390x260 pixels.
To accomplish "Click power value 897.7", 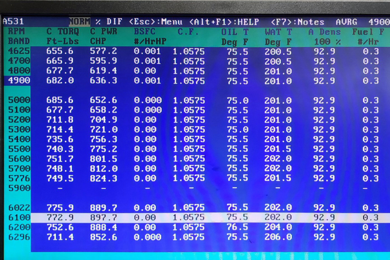I will [104, 217].
